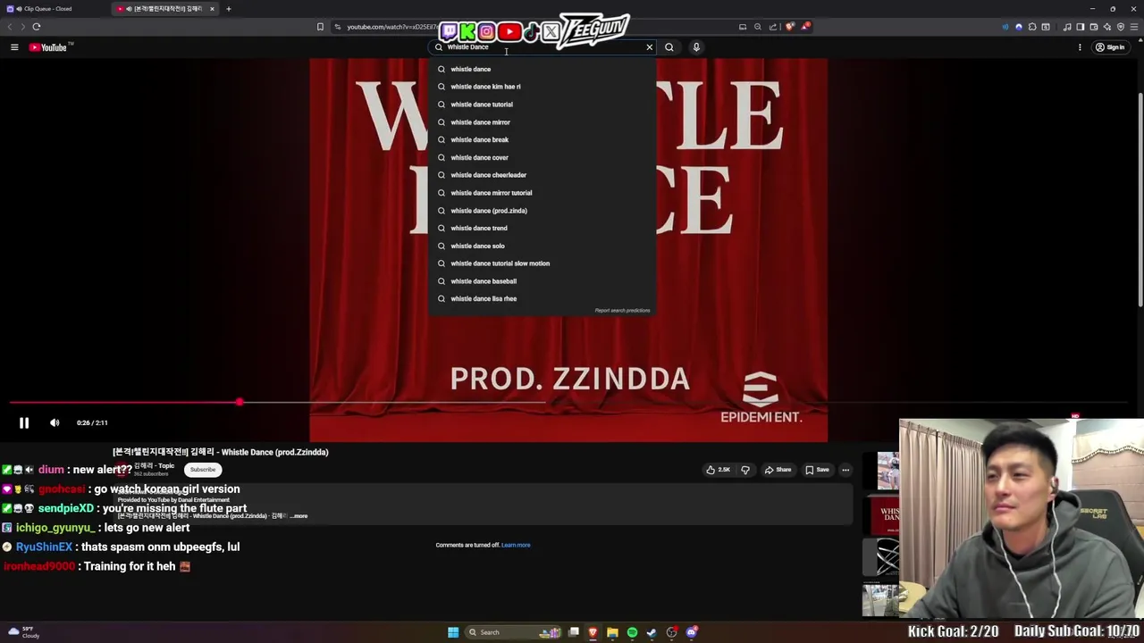This screenshot has height=643, width=1144.
Task: Click the Sign in button
Action: pos(1110,47)
